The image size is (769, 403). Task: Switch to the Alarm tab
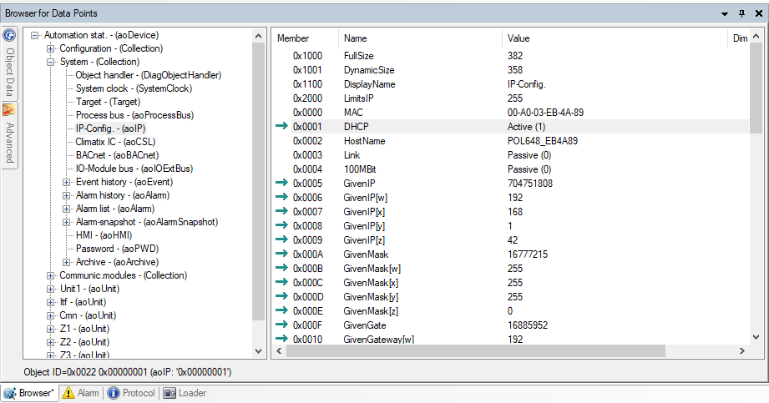pos(82,393)
